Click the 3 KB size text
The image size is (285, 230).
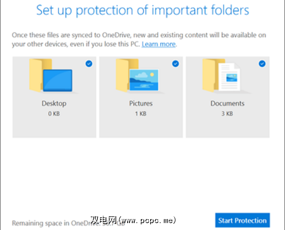click(228, 114)
